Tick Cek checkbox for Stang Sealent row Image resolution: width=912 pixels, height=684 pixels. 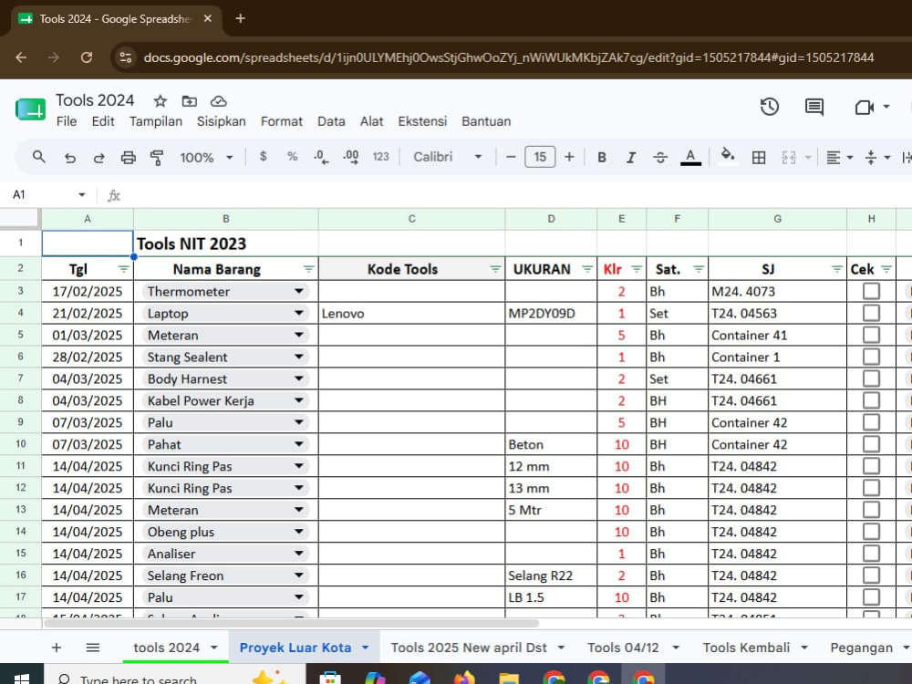[871, 357]
